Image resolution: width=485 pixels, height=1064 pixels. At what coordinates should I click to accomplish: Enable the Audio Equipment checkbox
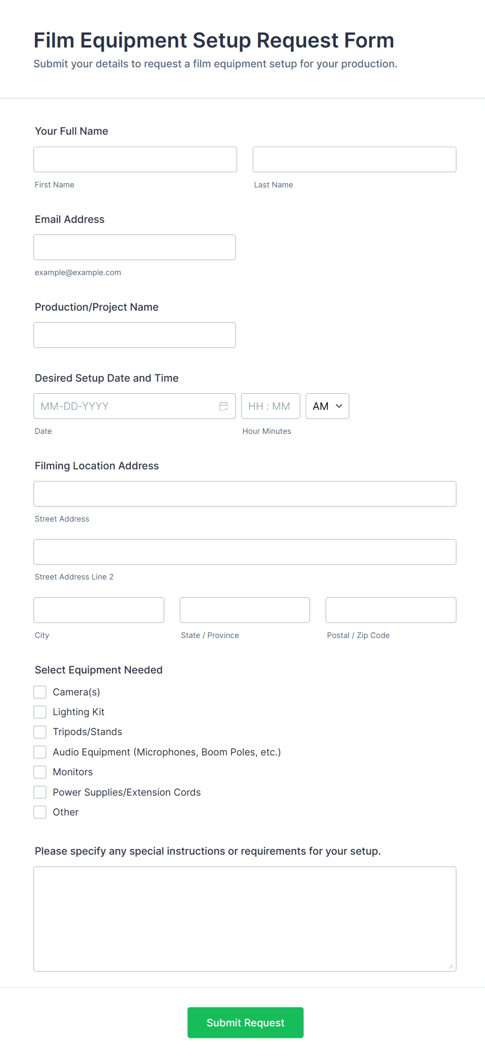click(x=40, y=752)
